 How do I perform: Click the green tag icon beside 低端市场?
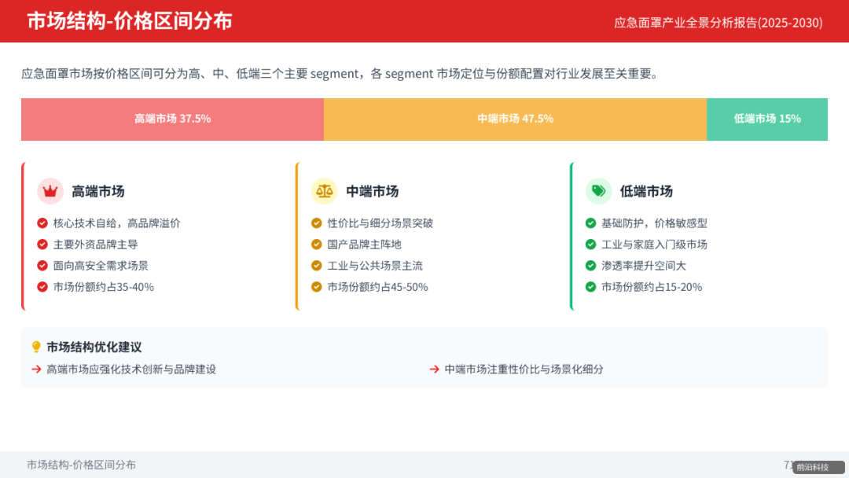pyautogui.click(x=597, y=191)
